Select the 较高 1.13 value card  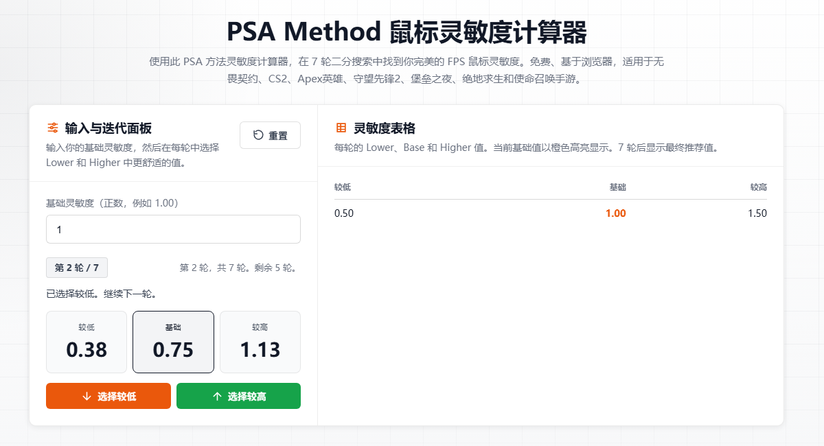pos(260,342)
